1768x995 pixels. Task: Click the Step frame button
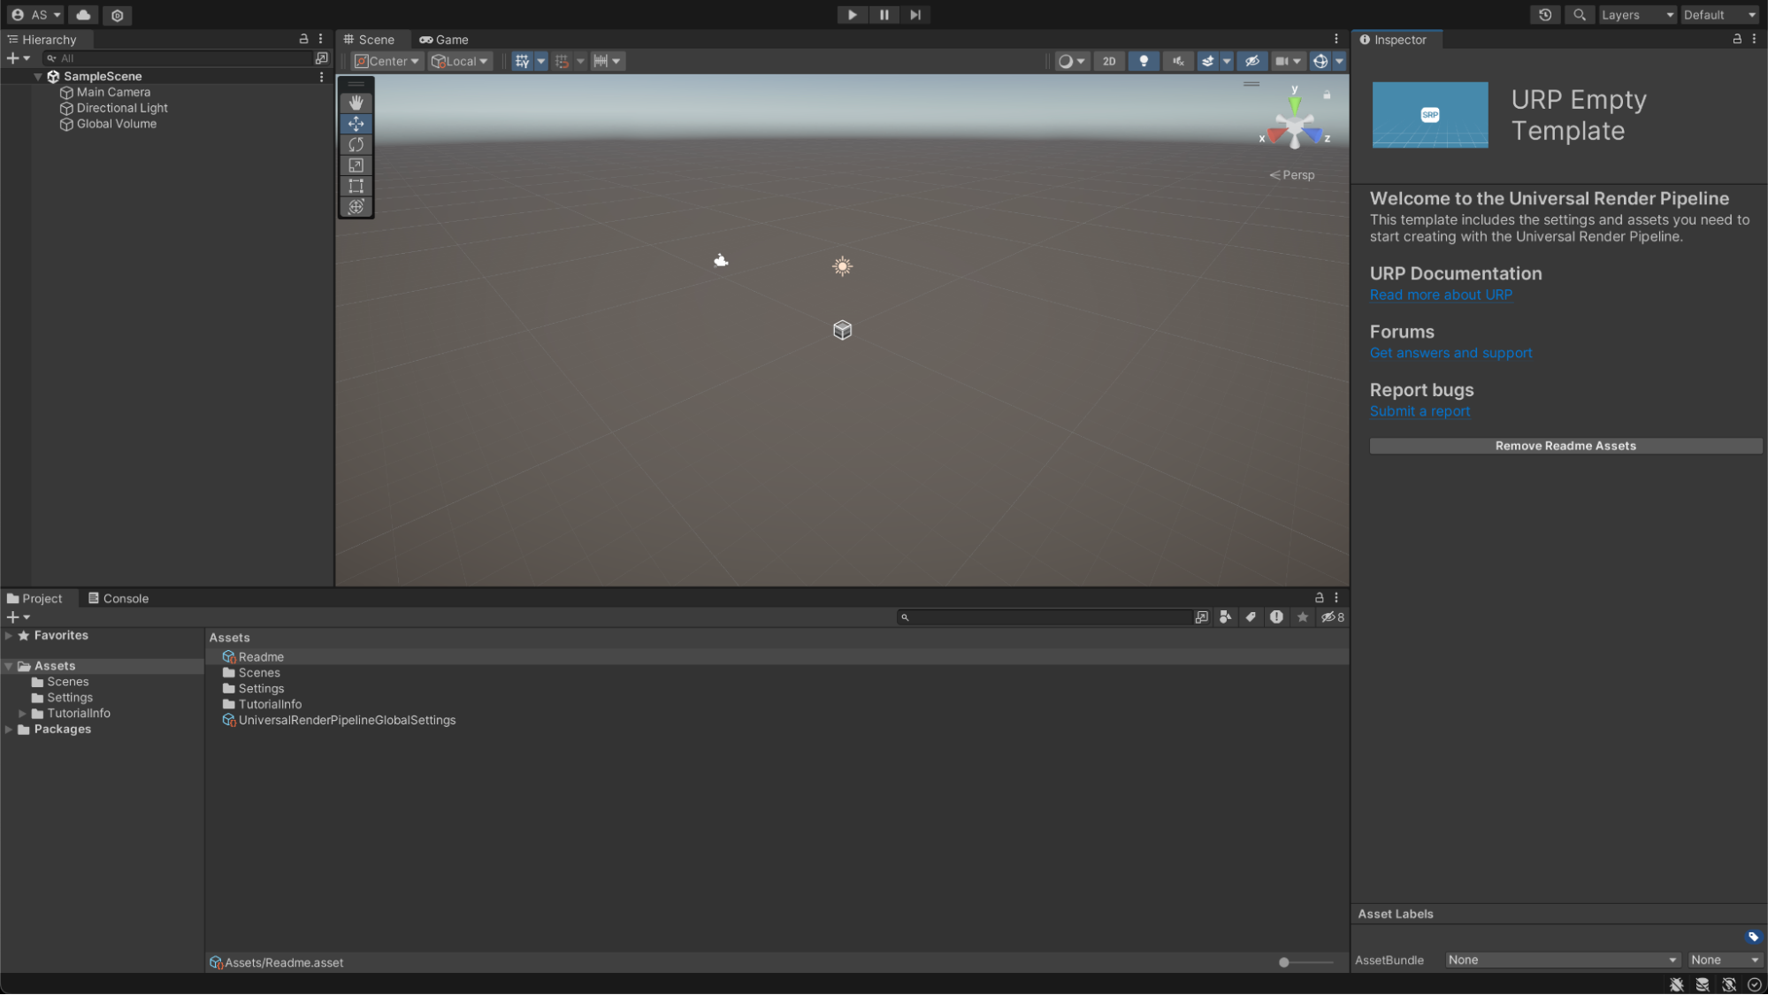[x=915, y=15]
